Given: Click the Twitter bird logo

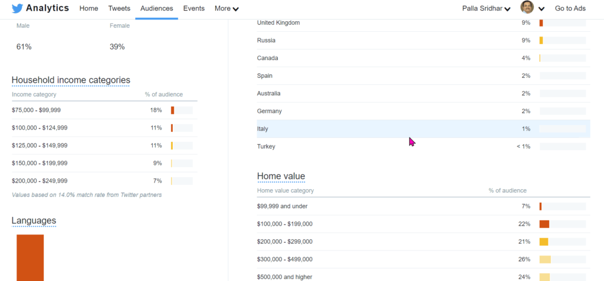Looking at the screenshot, I should tap(18, 9).
